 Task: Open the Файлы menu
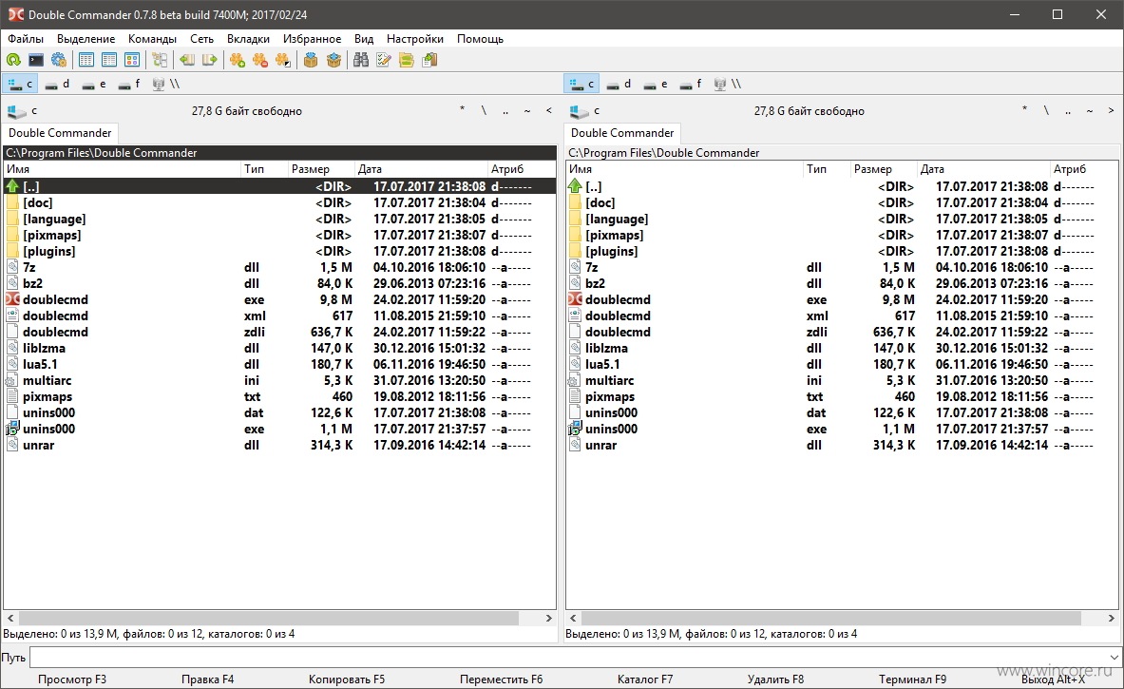tap(25, 39)
